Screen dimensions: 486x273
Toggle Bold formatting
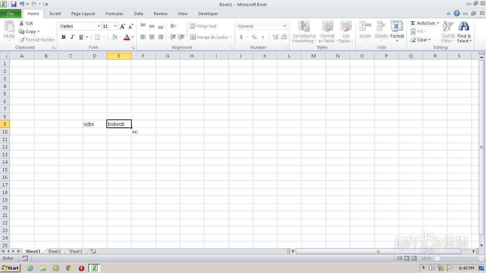tap(63, 37)
